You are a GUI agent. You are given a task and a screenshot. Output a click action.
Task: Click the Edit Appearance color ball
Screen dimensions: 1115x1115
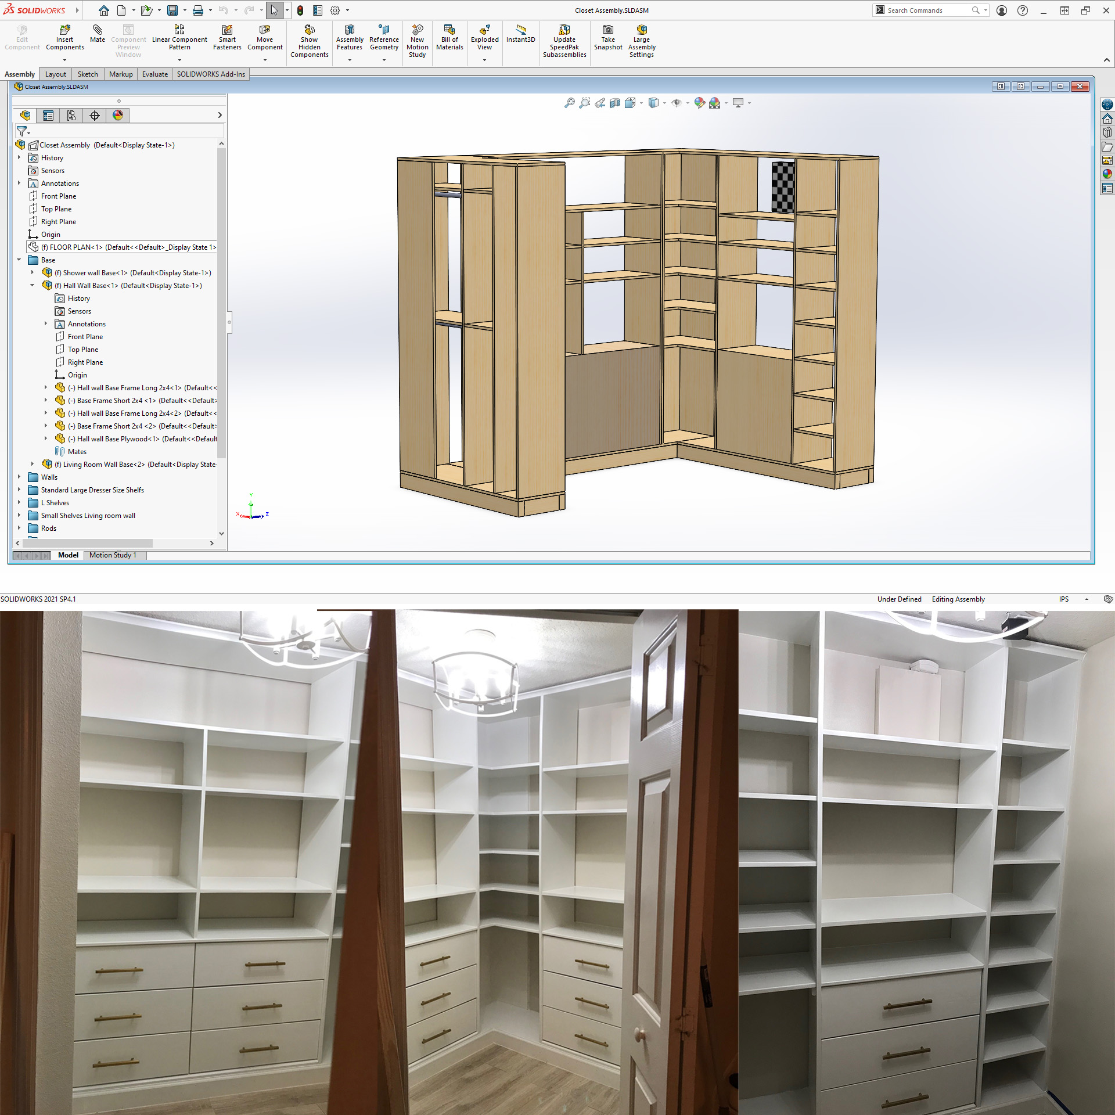pos(700,103)
